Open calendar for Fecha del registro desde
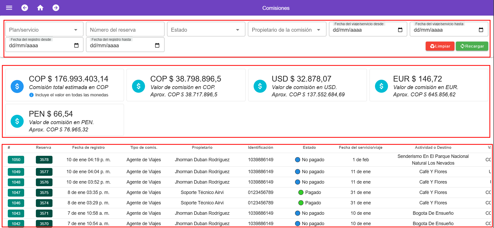The height and width of the screenshot is (228, 494). [x=76, y=45]
